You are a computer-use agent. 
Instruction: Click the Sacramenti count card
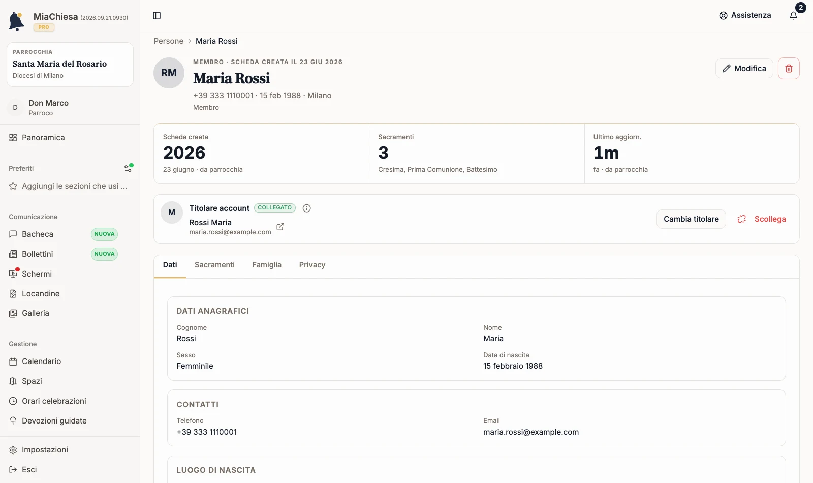pyautogui.click(x=477, y=153)
